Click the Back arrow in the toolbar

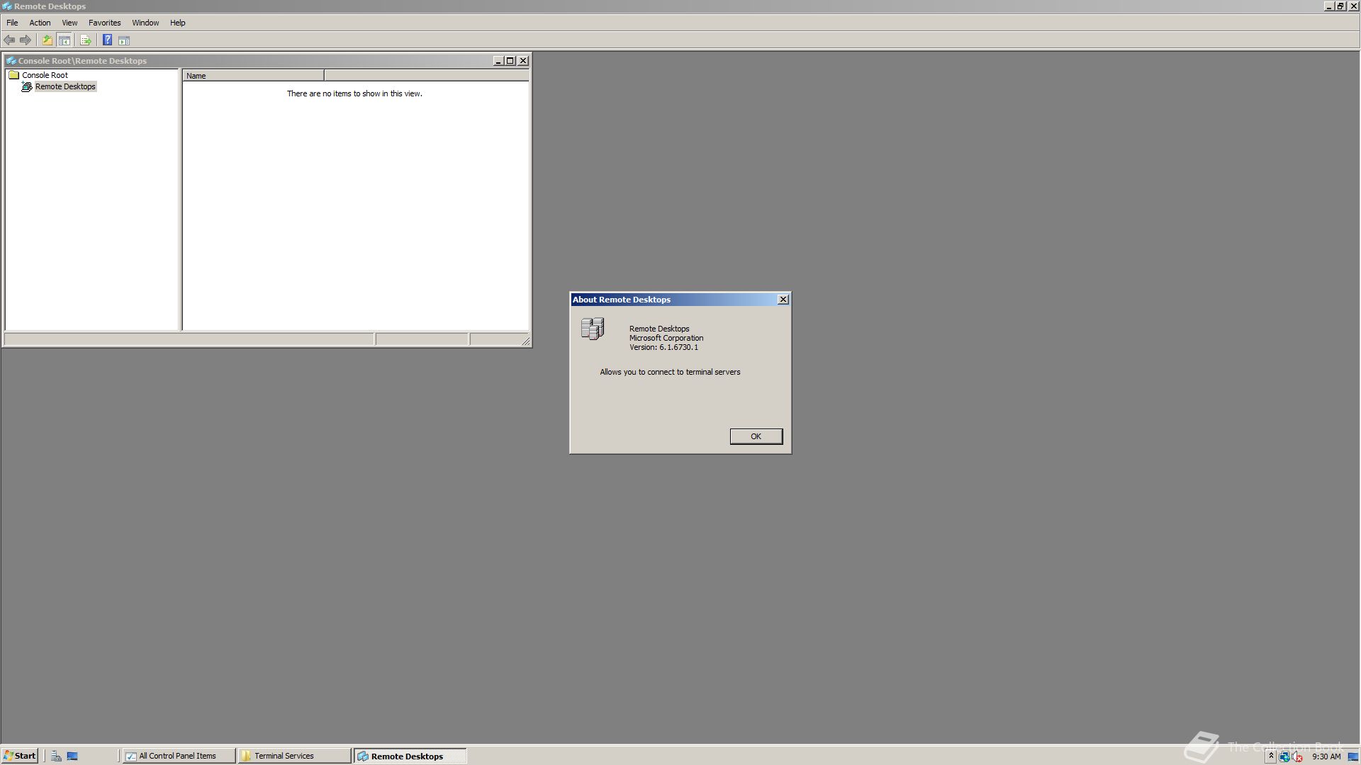9,40
